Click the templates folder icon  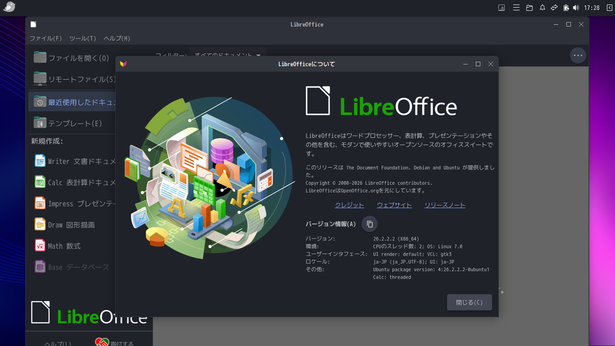40,123
